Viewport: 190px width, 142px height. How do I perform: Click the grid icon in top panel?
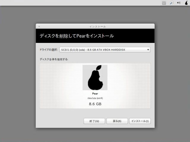(x=164, y=3)
